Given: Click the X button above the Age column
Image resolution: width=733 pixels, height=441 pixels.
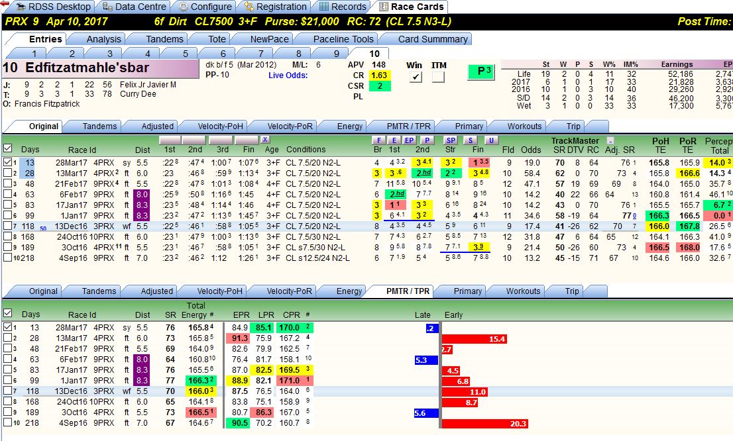Looking at the screenshot, I should click(265, 140).
